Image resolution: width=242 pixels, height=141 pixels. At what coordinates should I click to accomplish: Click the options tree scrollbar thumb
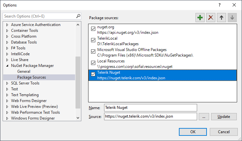pyautogui.click(x=78, y=83)
